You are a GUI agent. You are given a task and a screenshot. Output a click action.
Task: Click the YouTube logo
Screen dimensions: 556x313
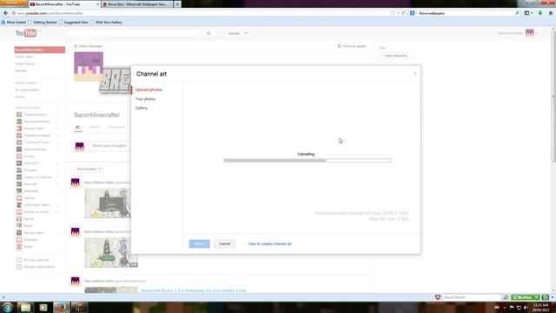26,33
